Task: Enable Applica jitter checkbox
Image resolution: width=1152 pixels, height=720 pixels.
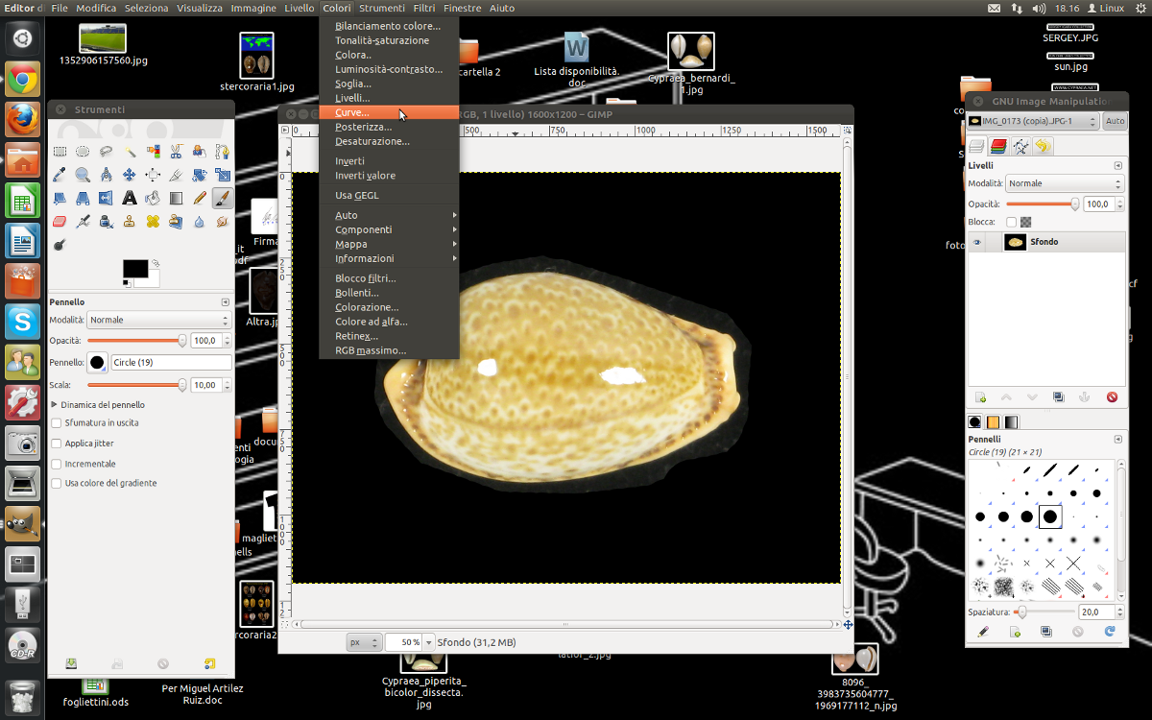Action: click(57, 444)
